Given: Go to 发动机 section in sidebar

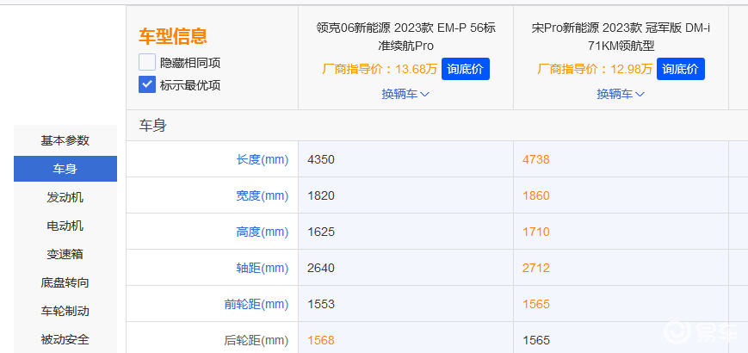Looking at the screenshot, I should [65, 197].
